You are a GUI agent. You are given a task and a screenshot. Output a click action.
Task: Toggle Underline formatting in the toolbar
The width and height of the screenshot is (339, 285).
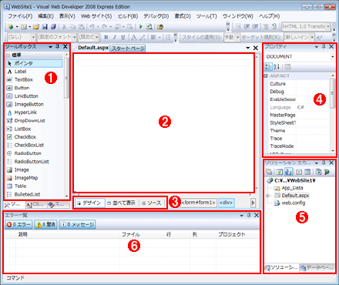click(123, 38)
